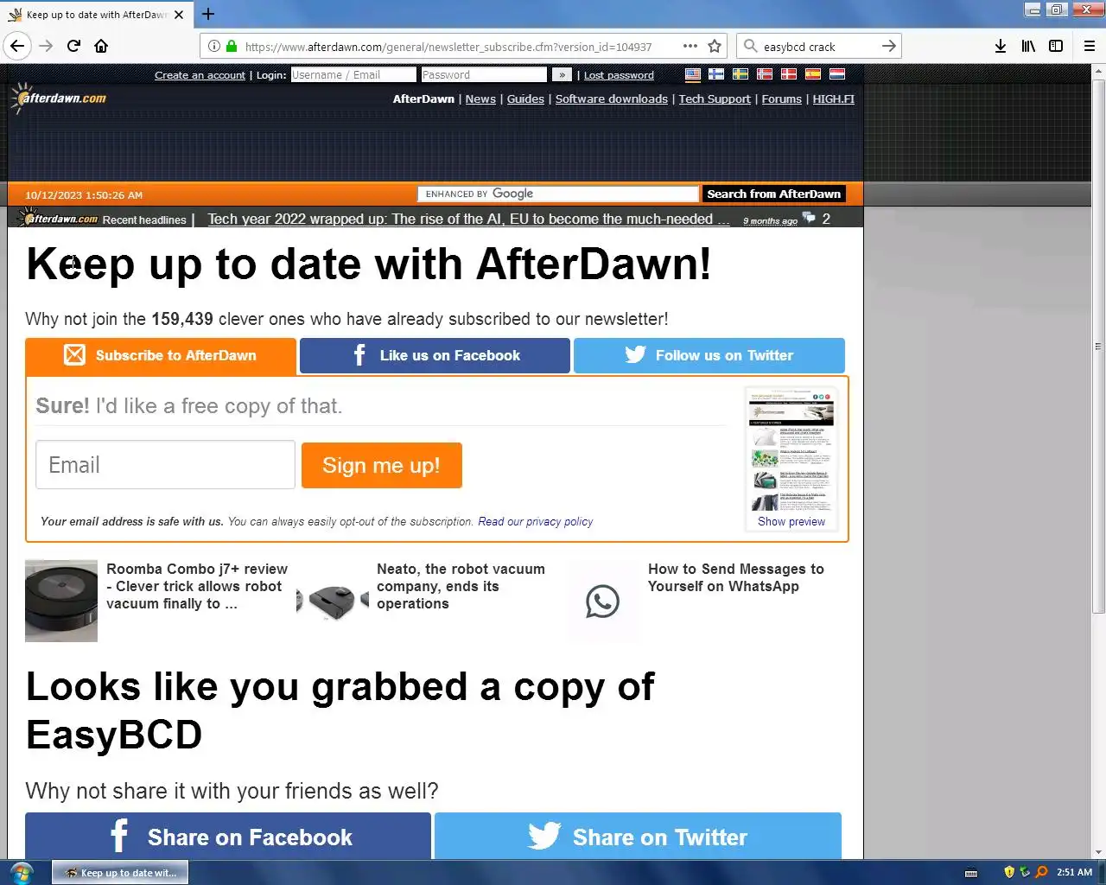The image size is (1106, 885).
Task: Click the Sign me up! button
Action: click(x=382, y=466)
